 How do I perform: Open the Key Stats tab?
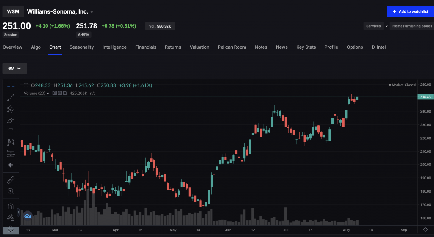(306, 47)
